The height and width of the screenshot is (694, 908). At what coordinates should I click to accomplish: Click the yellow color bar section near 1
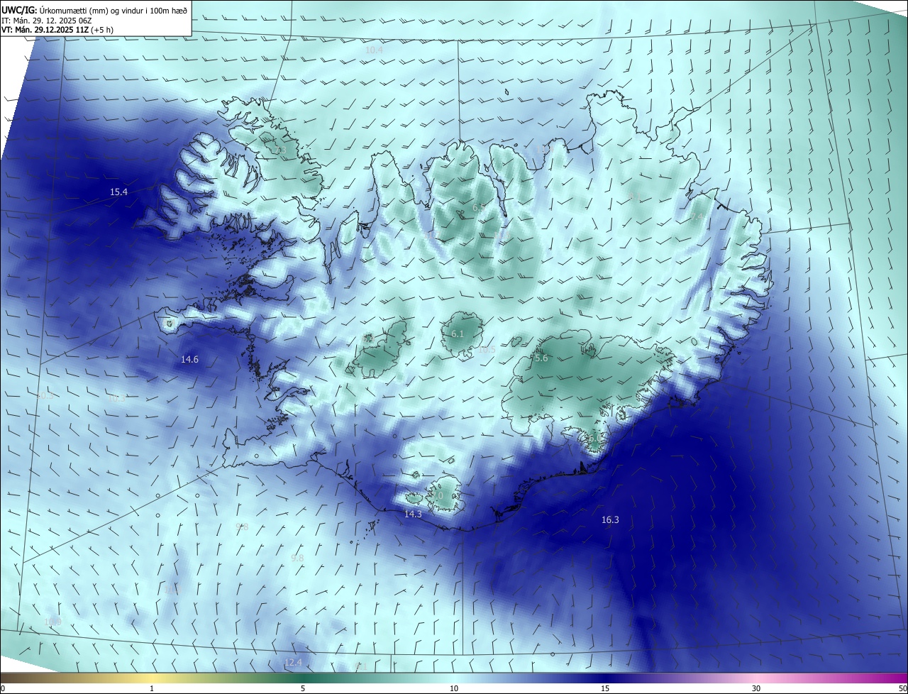[152, 678]
